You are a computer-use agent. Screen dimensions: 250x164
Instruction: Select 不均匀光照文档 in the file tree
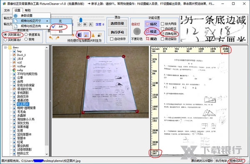[27, 74]
